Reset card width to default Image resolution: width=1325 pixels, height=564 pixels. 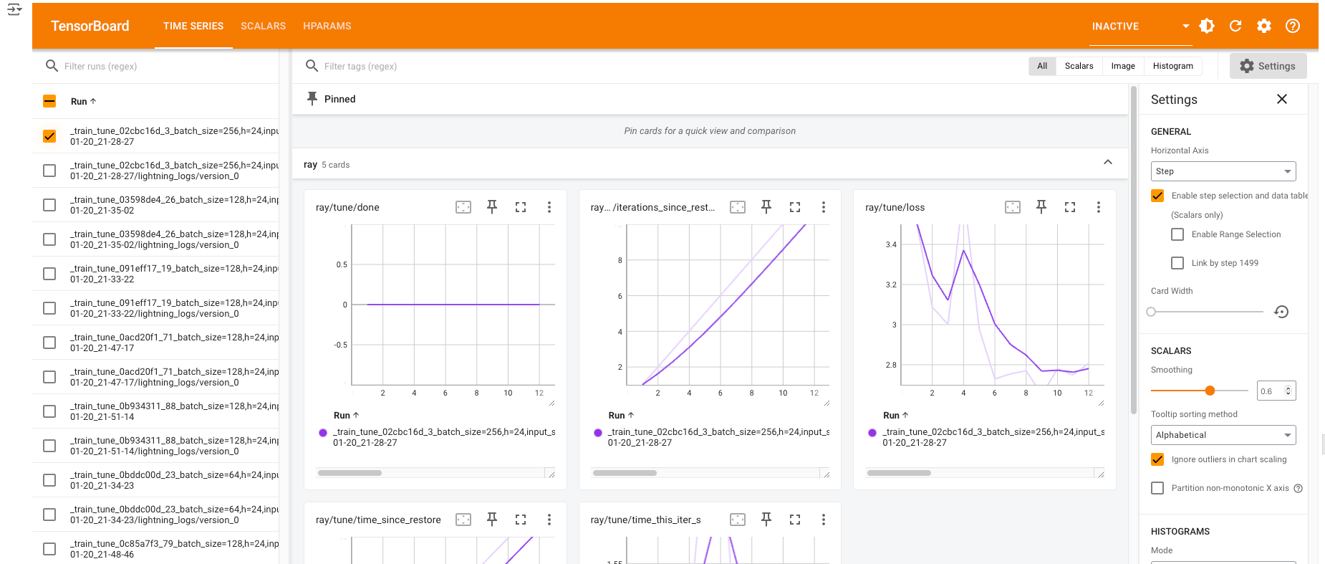1281,312
